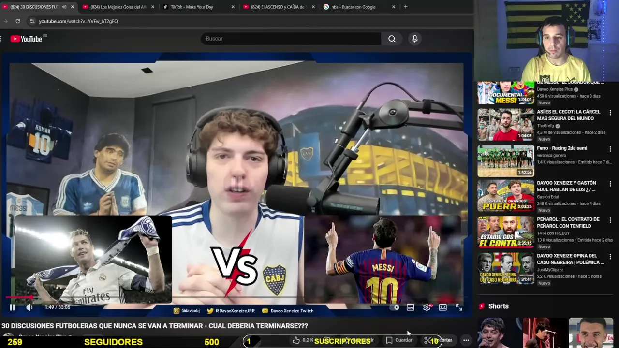Pause the YouTube video
This screenshot has height=348, width=619.
pos(13,307)
